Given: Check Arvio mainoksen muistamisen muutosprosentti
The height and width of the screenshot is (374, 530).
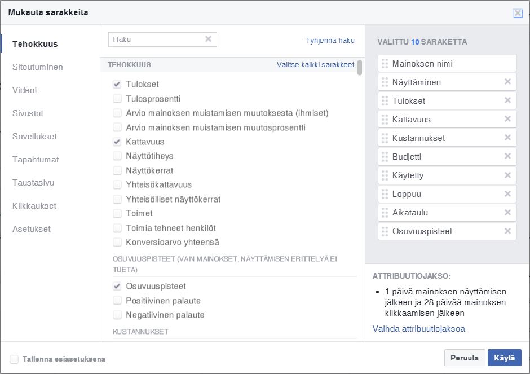Looking at the screenshot, I should pyautogui.click(x=117, y=127).
